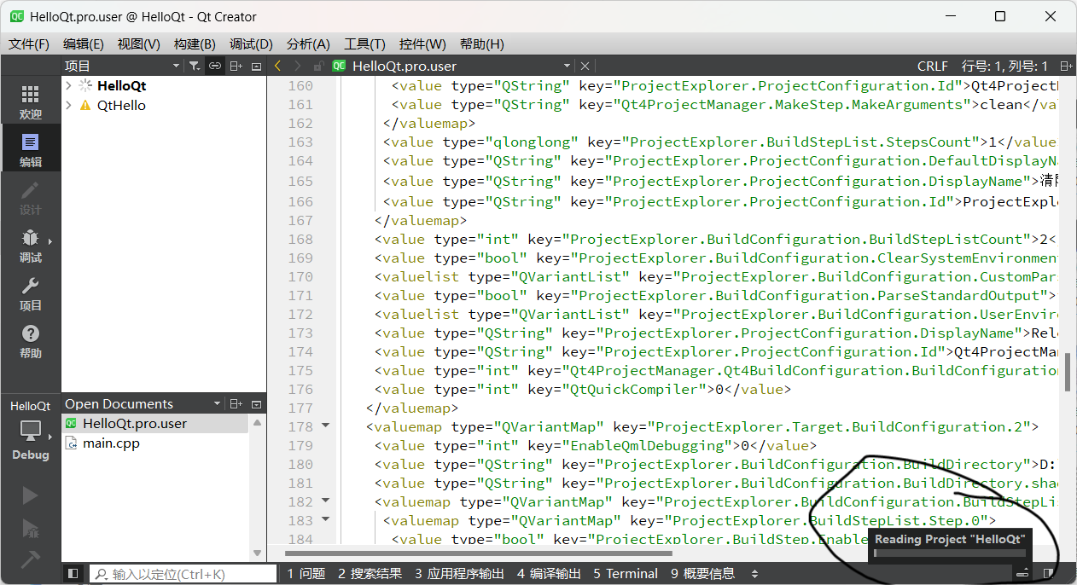Open the 构建(B) menu
The image size is (1077, 585).
(x=195, y=43)
